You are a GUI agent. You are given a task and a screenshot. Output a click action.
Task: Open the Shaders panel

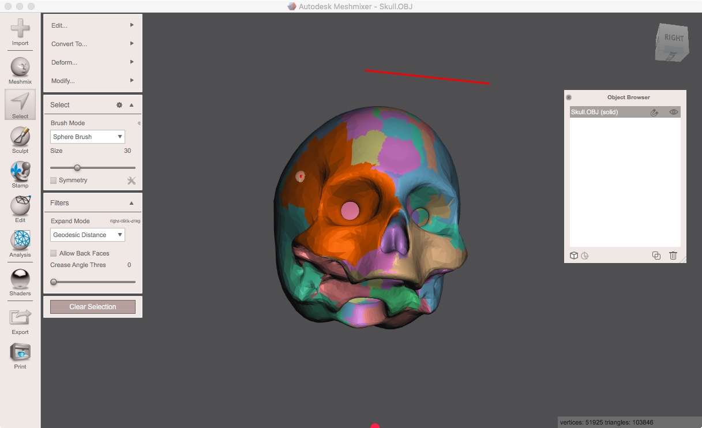[x=20, y=278]
